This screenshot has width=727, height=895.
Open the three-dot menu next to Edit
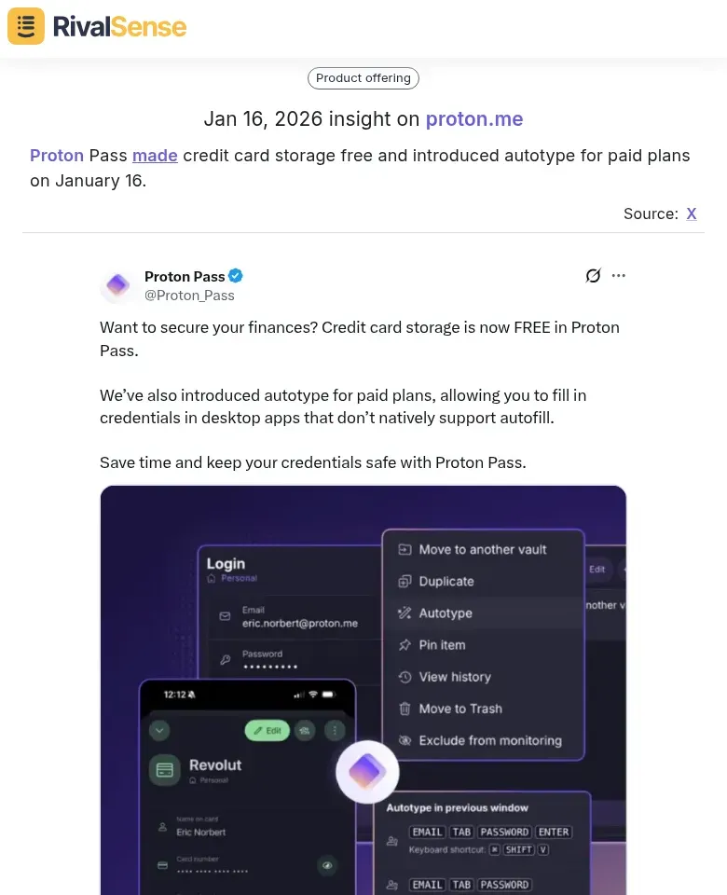(x=333, y=730)
